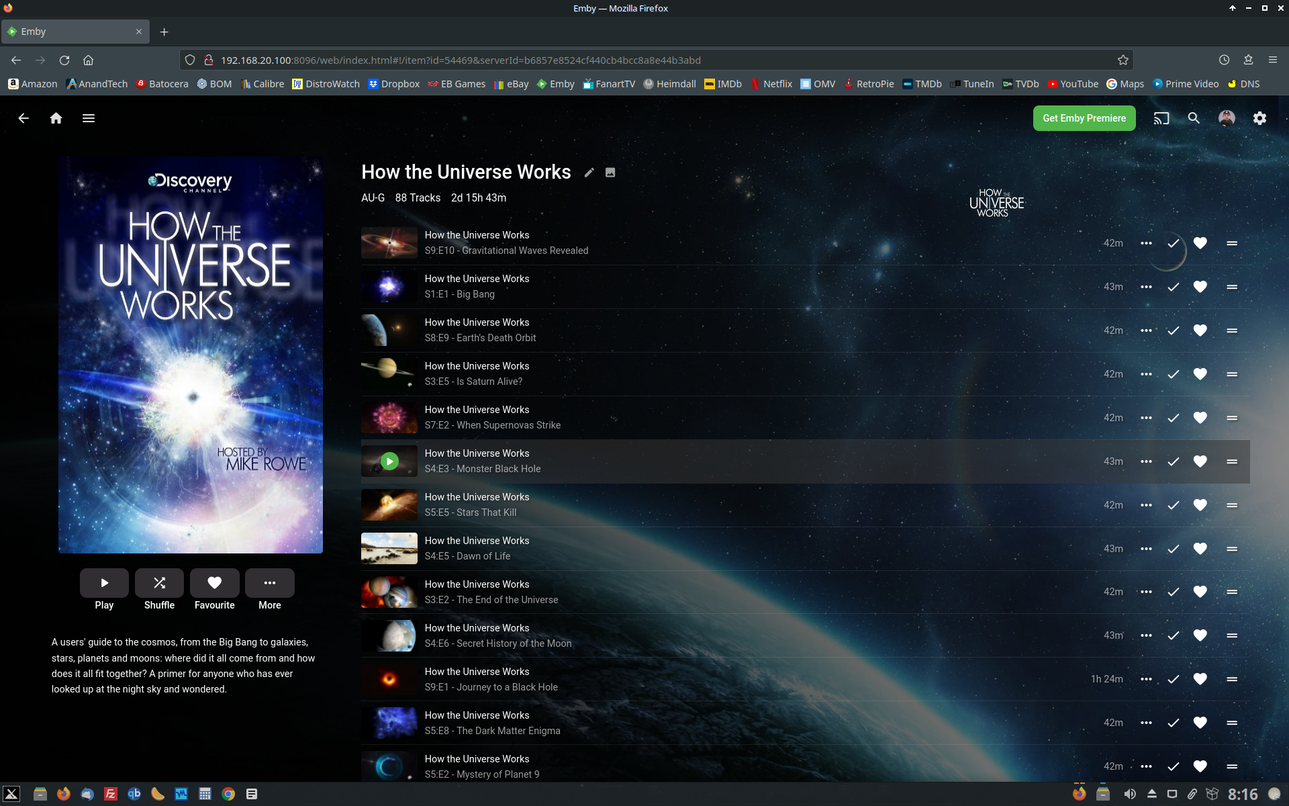The height and width of the screenshot is (806, 1289).
Task: Click the Firefox address bar
Action: (657, 60)
